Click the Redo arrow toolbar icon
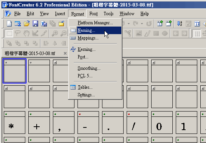Viewport: 206px width, 143px height. 136,24
